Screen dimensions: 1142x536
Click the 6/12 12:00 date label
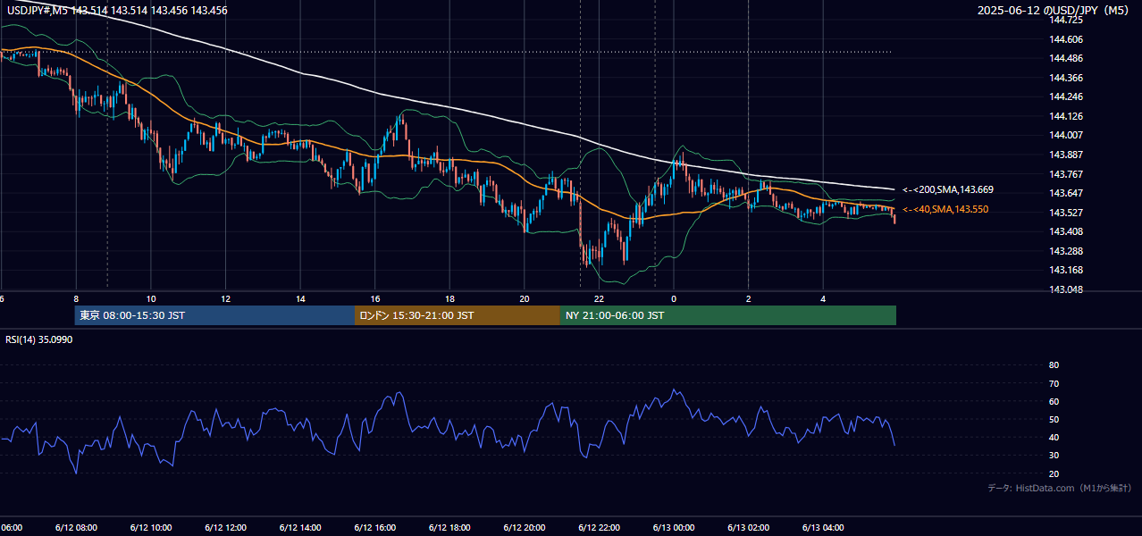click(225, 528)
